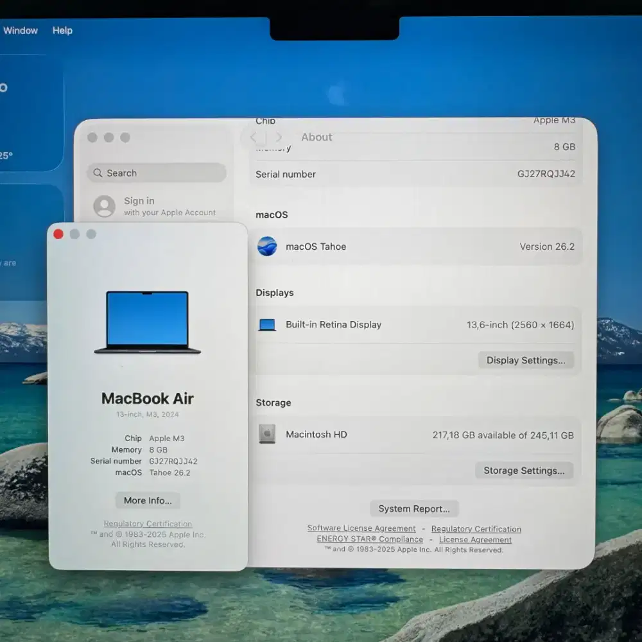Open the Software License Agreement
The width and height of the screenshot is (642, 642).
click(361, 528)
